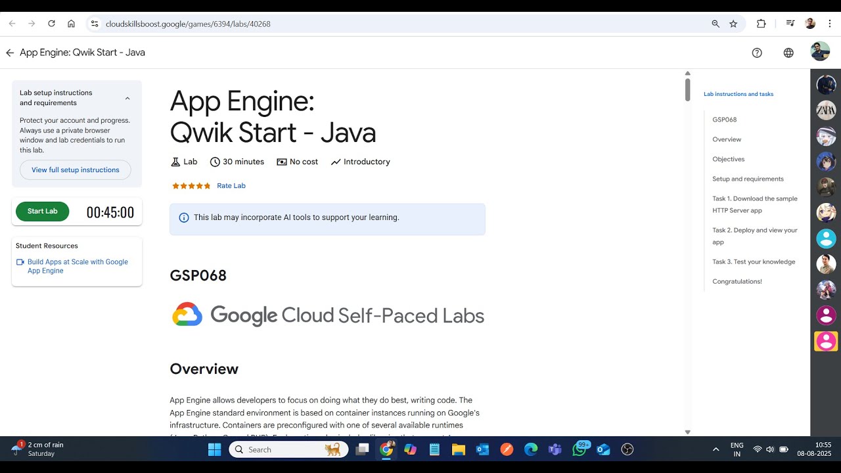The height and width of the screenshot is (473, 841).
Task: Open the Chrome three-dot menu
Action: point(829,24)
